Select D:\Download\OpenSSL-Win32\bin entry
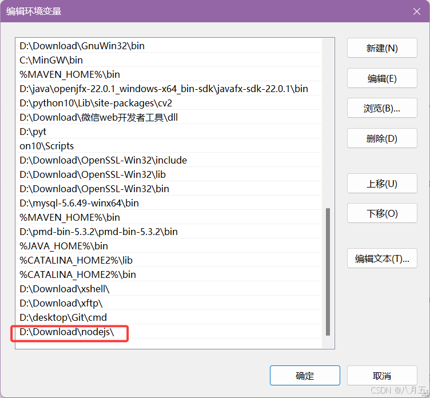430x398 pixels. 169,189
